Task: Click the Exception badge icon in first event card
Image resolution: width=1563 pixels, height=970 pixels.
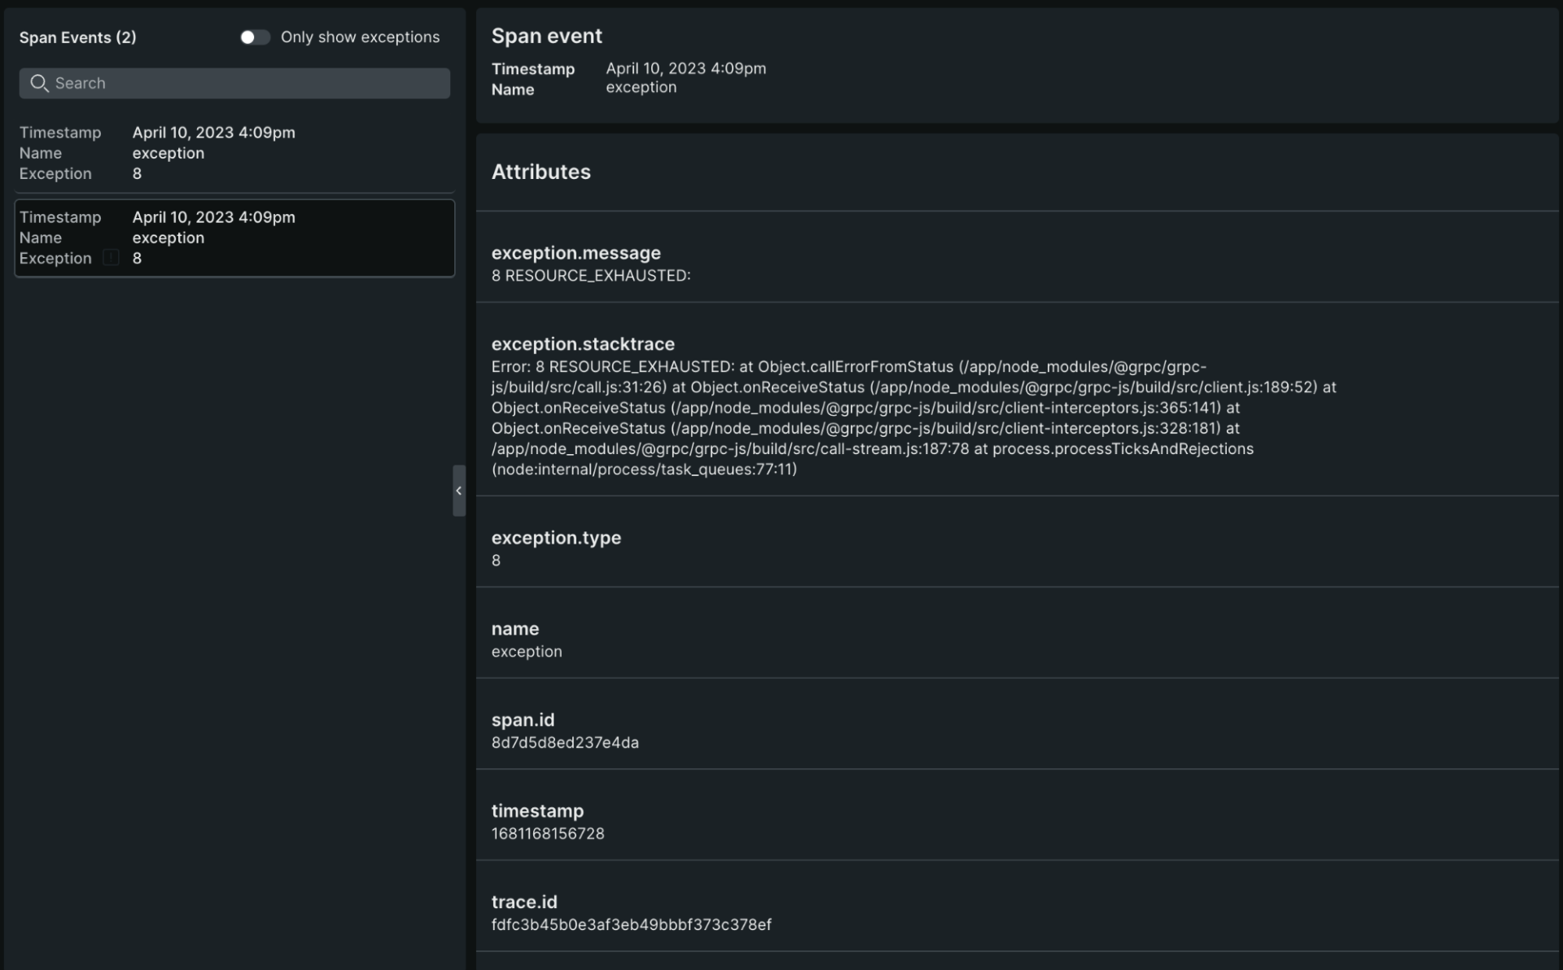Action: point(111,173)
